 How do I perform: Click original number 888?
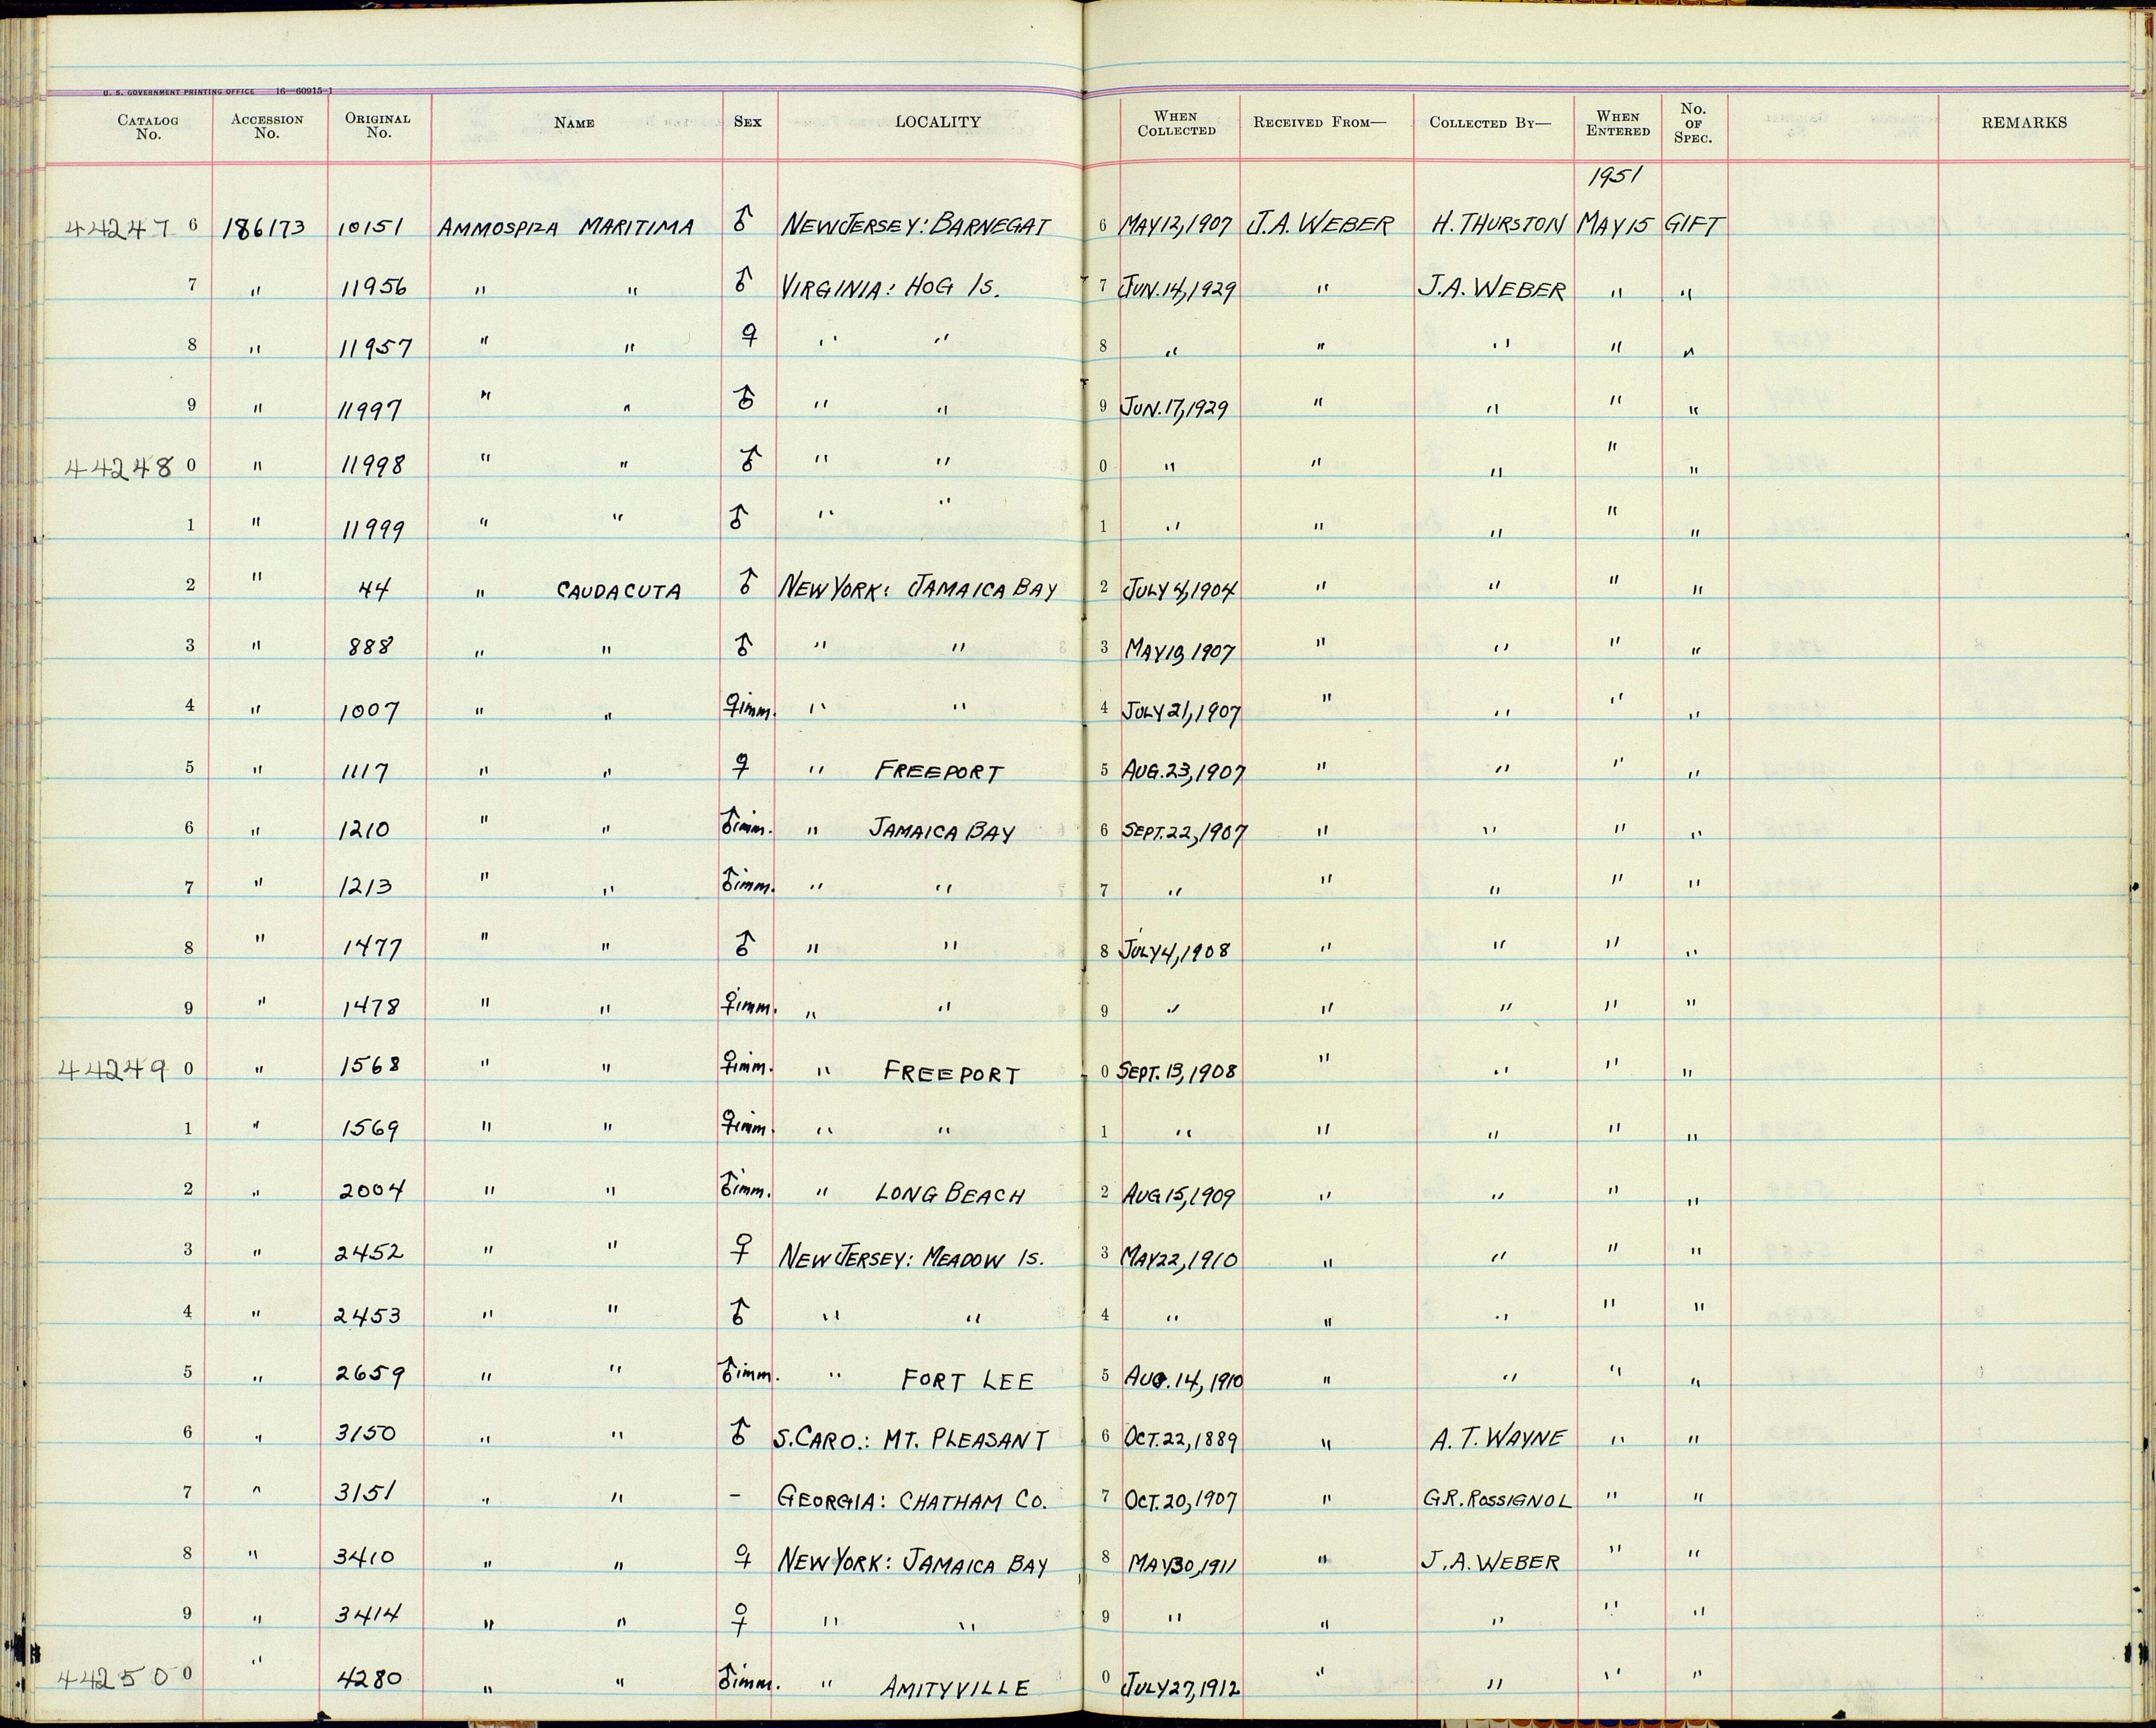(372, 647)
